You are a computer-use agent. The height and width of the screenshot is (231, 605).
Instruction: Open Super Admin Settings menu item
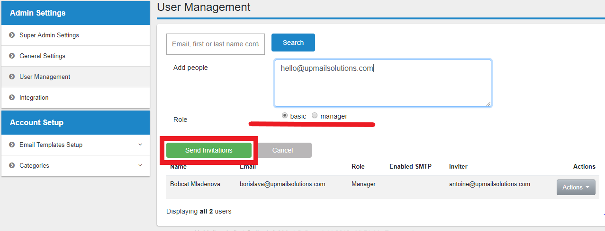[49, 35]
